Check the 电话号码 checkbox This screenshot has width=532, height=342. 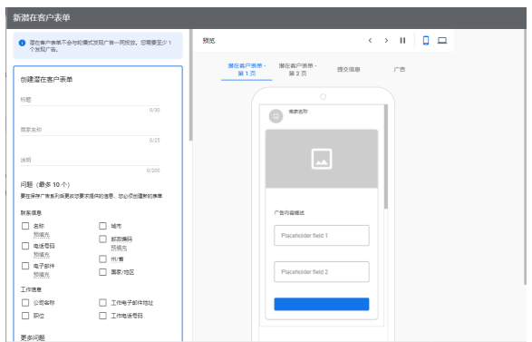[25, 246]
